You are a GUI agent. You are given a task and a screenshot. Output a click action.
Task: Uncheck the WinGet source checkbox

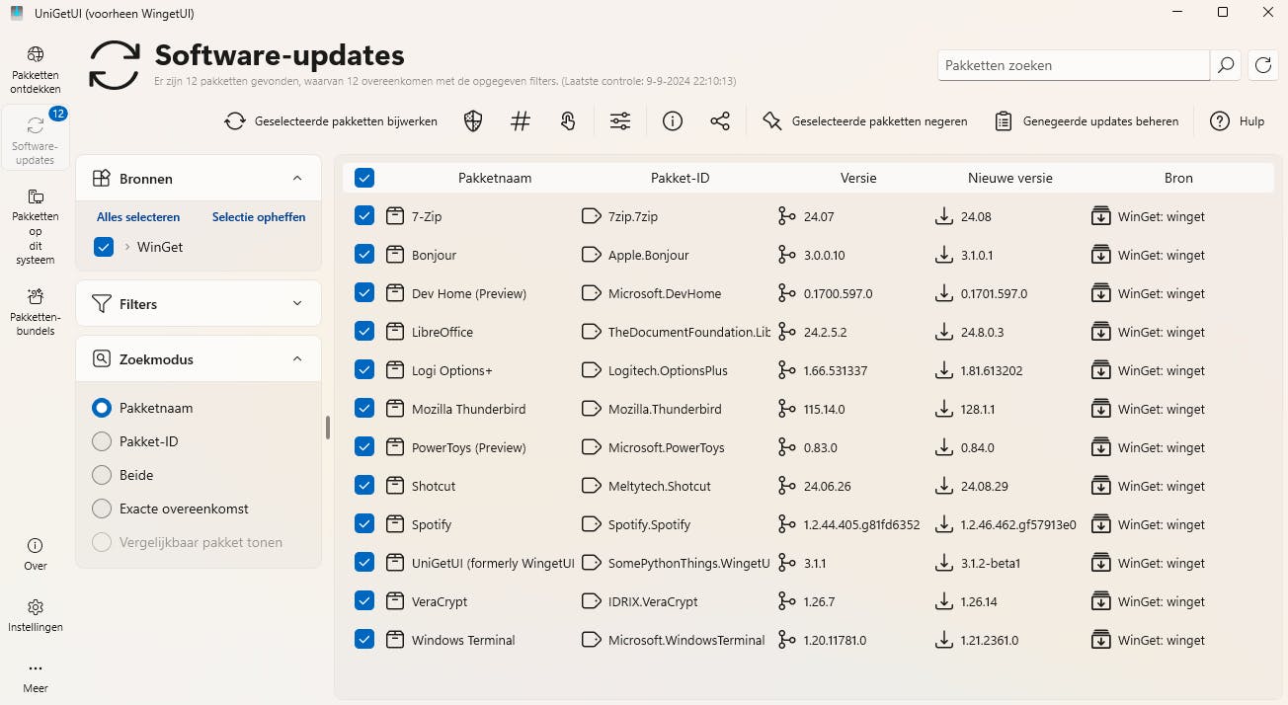tap(104, 247)
